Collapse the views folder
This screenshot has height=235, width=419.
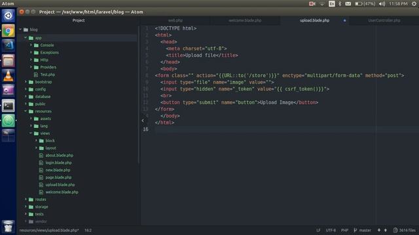pyautogui.click(x=31, y=133)
